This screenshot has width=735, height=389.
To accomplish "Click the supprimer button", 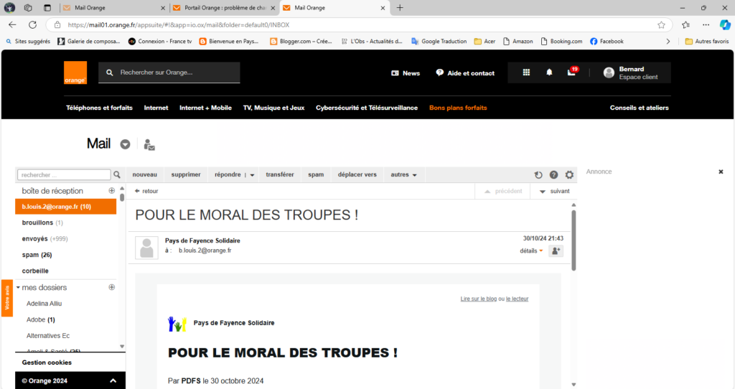I will click(x=186, y=174).
